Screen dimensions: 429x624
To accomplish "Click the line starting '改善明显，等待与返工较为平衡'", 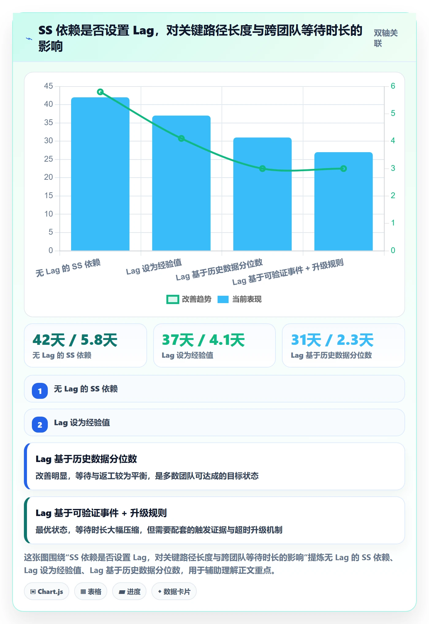I will 147,476.
